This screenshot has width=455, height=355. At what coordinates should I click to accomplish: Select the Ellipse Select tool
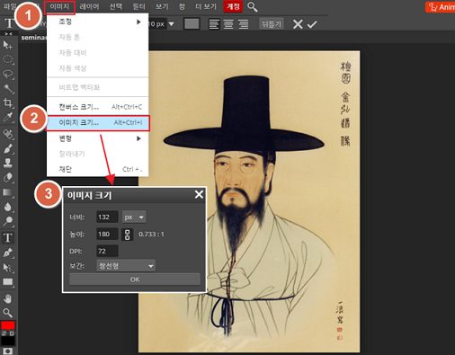(x=7, y=59)
